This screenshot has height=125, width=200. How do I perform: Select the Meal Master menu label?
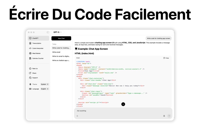(36, 53)
